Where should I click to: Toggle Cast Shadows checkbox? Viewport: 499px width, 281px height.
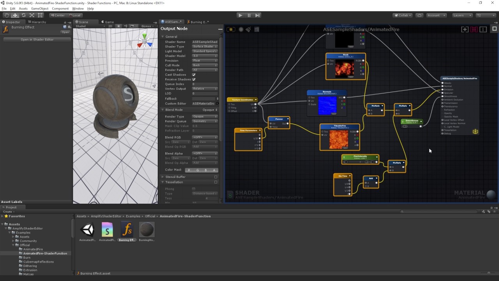coord(194,75)
